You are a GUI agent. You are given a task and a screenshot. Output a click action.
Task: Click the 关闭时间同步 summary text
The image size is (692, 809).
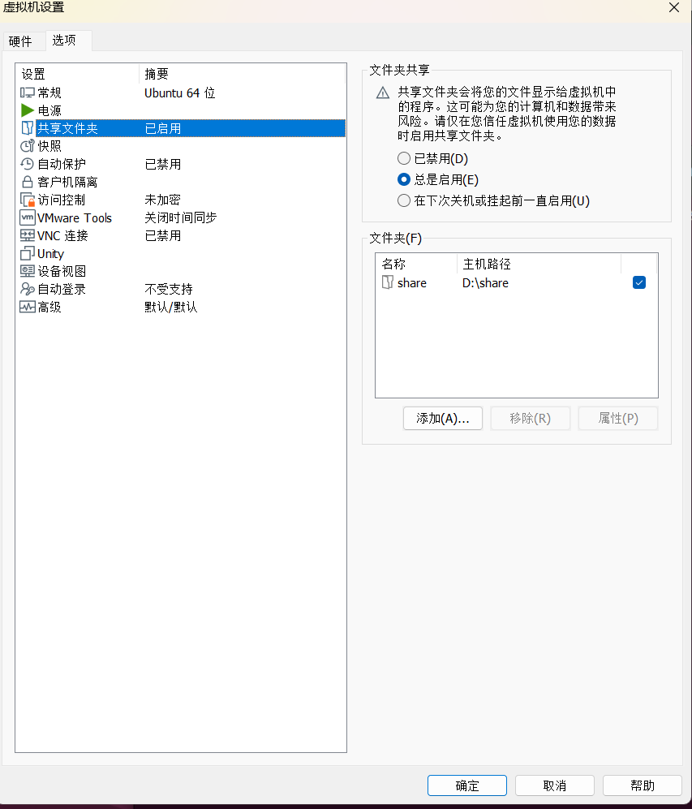[x=180, y=217]
